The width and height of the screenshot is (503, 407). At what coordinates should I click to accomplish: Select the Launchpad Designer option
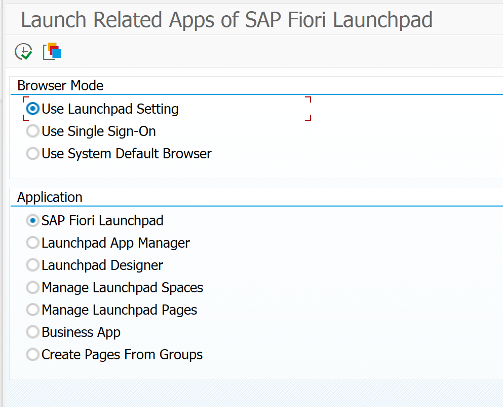(32, 265)
